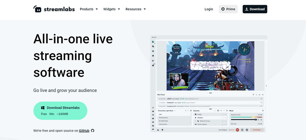Start recording with the red REC button
Viewport: 306px width, 140px height.
(237, 130)
